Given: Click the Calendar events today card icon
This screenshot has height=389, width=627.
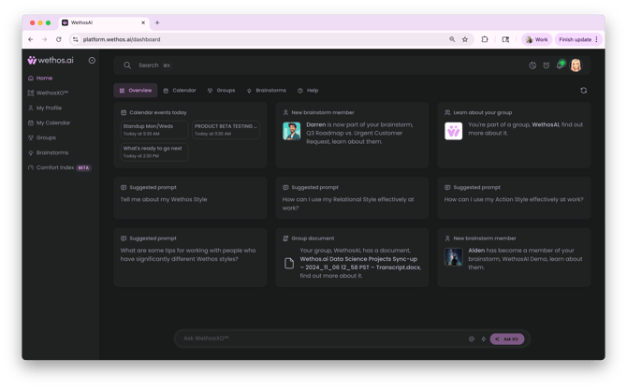Looking at the screenshot, I should pos(124,112).
